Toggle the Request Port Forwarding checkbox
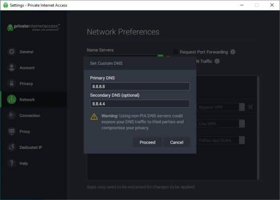Screen dimensions: 280x200 point(175,52)
